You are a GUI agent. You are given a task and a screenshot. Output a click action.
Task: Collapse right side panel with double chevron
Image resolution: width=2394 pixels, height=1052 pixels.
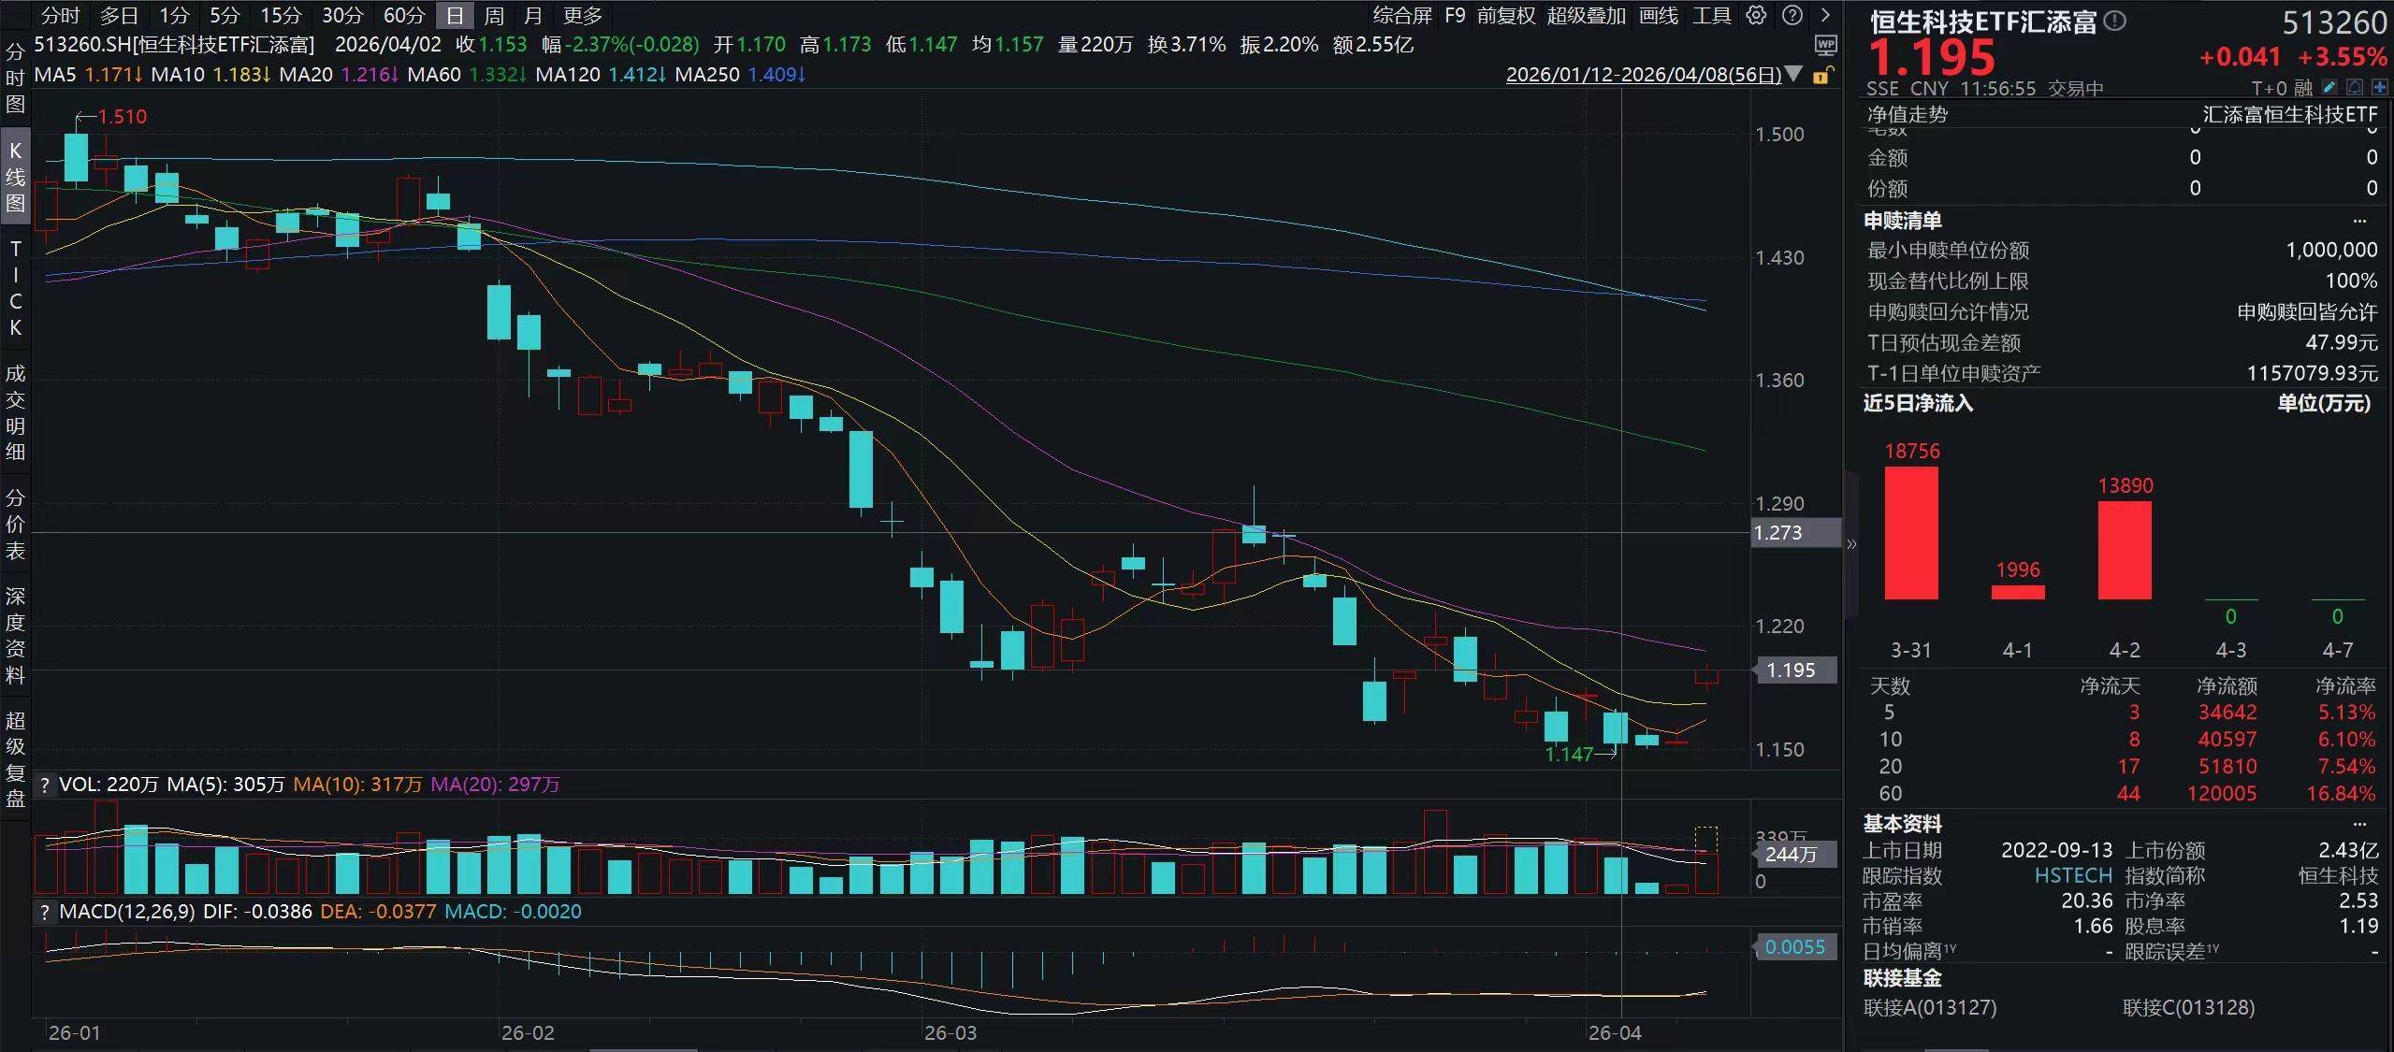click(x=1851, y=544)
